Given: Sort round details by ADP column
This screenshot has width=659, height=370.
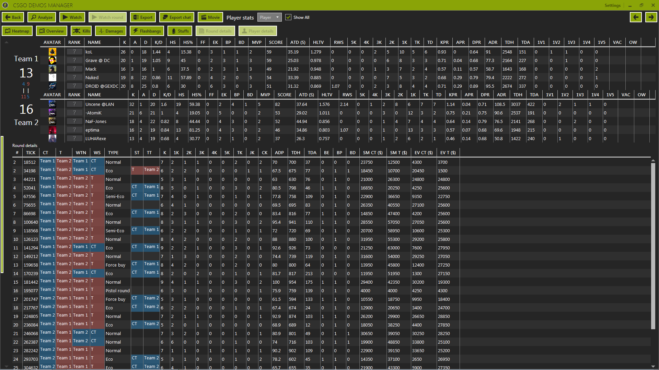Looking at the screenshot, I should [279, 153].
